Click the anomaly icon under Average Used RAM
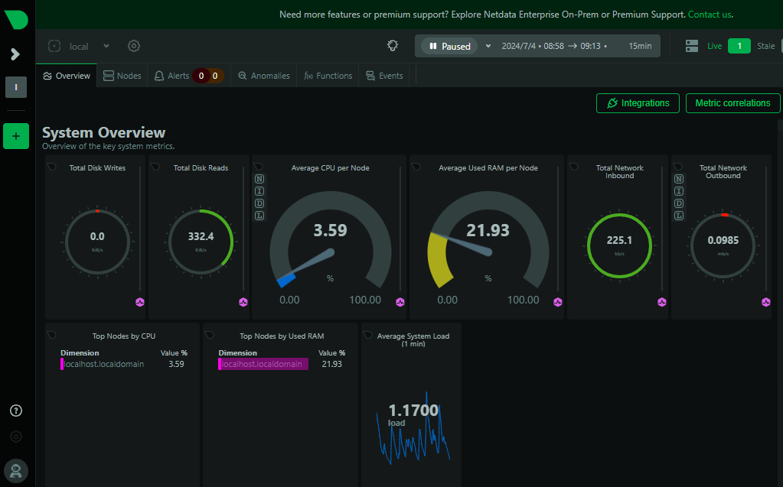 (558, 302)
